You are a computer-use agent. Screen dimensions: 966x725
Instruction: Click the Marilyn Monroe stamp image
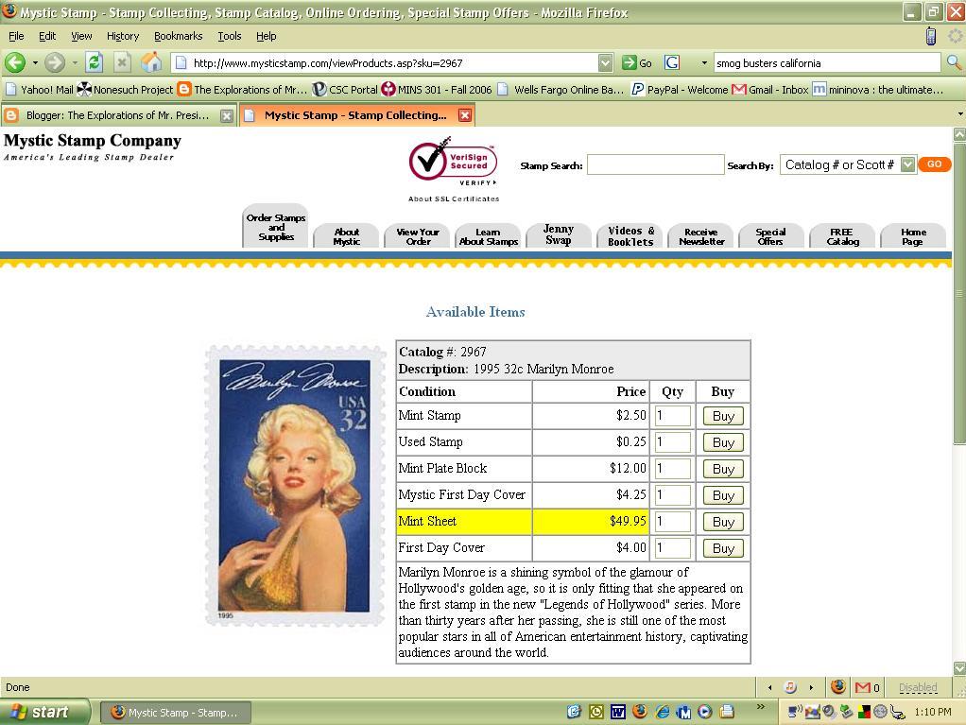pos(296,486)
